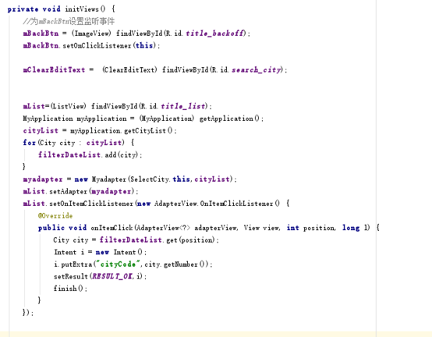Viewport: 432px width, 337px height.
Task: Click RESULT_OK constant
Action: 112,276
